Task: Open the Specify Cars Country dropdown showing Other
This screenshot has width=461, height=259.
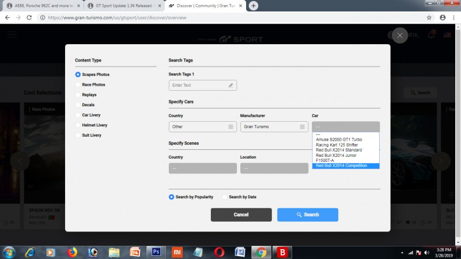Action: click(x=203, y=126)
